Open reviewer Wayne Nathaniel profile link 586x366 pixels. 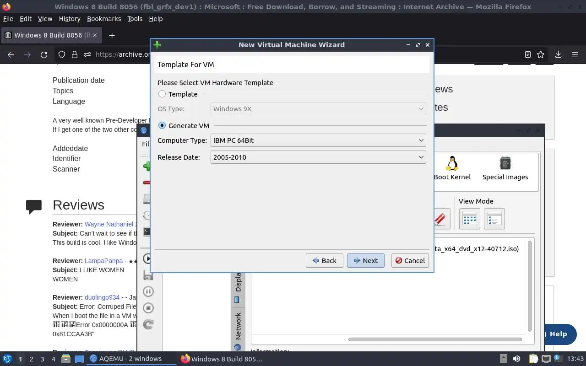click(x=110, y=224)
